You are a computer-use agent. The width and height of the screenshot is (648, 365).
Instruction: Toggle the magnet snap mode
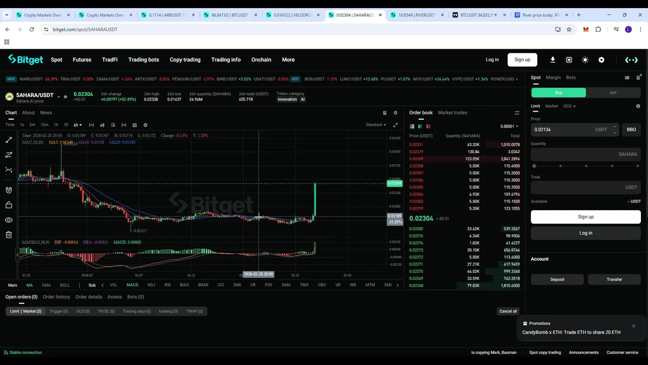point(9,190)
